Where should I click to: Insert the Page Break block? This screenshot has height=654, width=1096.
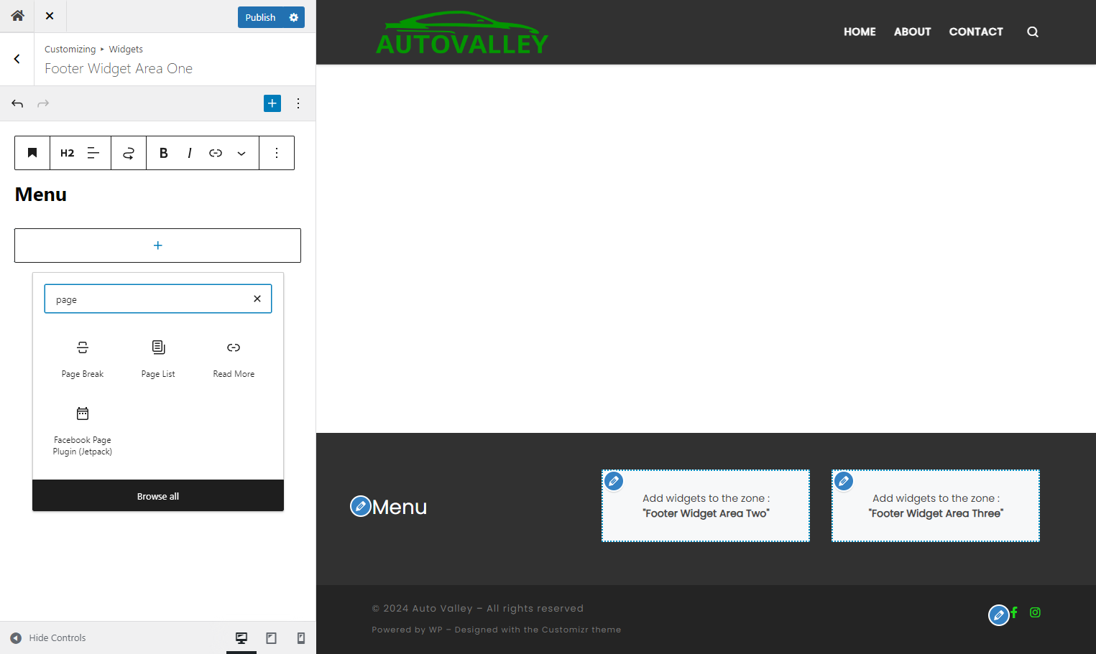click(83, 359)
